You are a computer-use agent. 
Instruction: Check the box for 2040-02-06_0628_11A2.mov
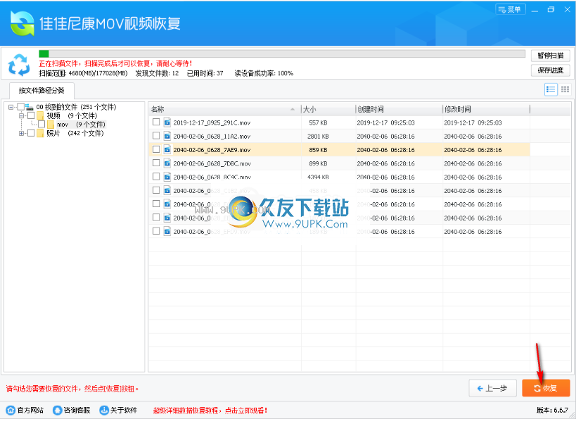point(156,136)
